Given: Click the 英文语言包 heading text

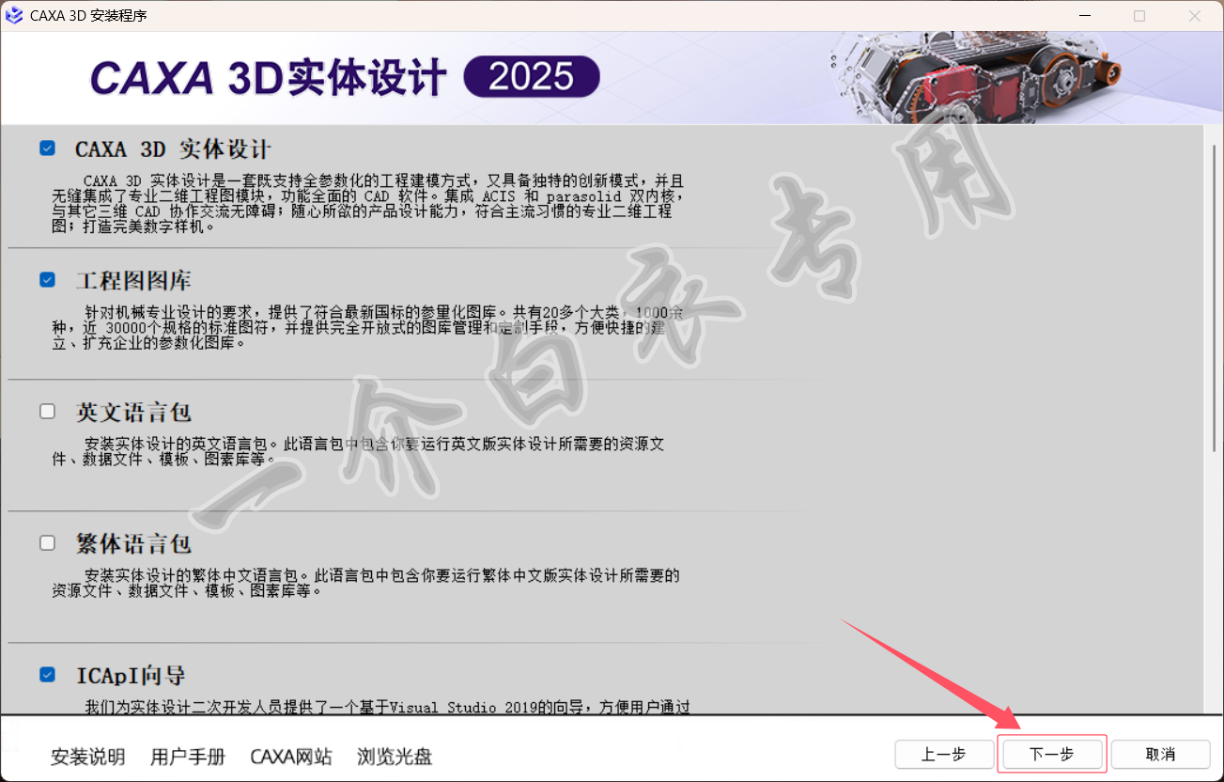Looking at the screenshot, I should click(x=134, y=413).
